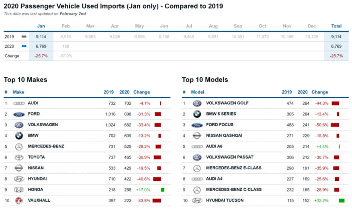Viewport: 352px width, 210px height.
Task: Click the 'VAUXHALL' make name
Action: [39, 200]
